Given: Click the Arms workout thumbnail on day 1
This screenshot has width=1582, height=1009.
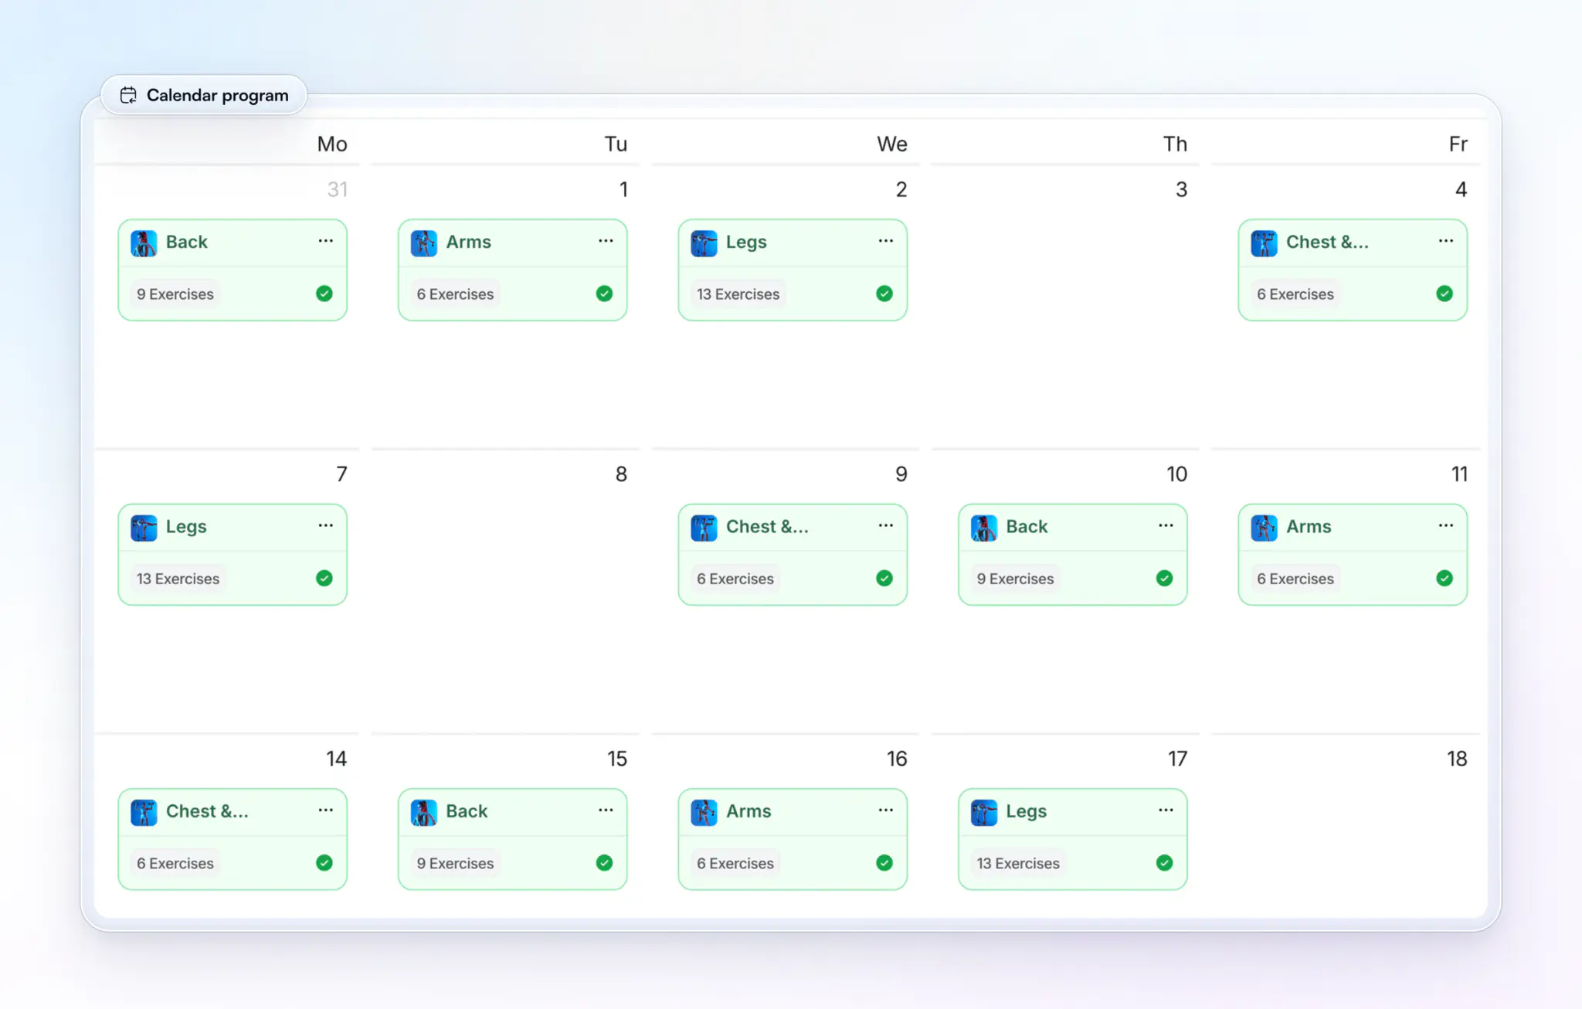Looking at the screenshot, I should coord(424,243).
